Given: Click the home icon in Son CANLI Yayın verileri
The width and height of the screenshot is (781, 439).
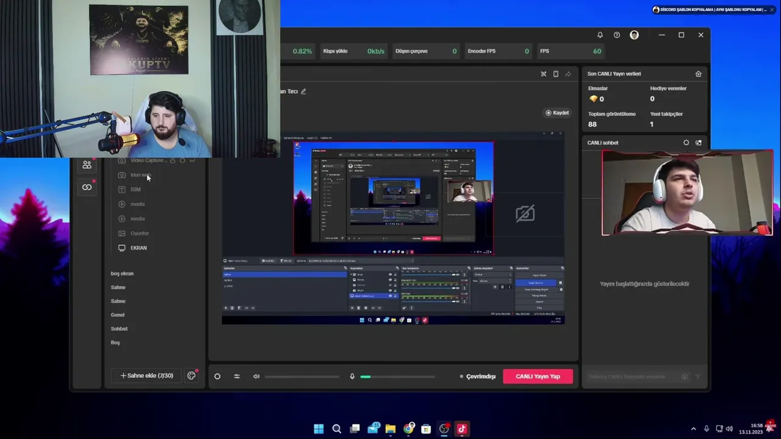Looking at the screenshot, I should pos(699,74).
